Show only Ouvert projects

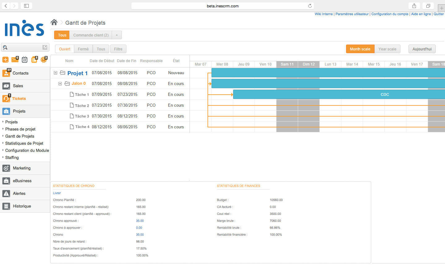(64, 49)
